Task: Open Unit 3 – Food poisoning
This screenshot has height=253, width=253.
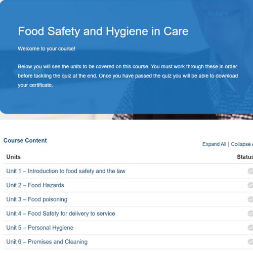Action: coord(37,199)
